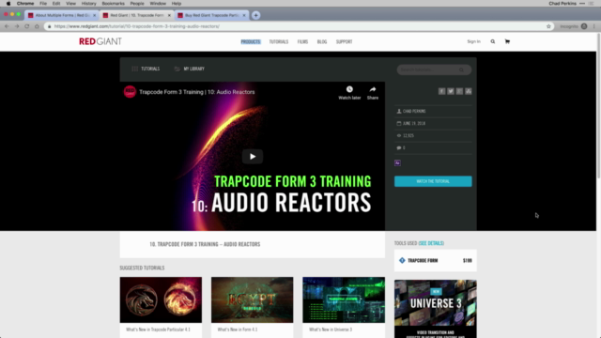Add the video to Watch later
Viewport: 601px width, 338px height.
[x=349, y=93]
